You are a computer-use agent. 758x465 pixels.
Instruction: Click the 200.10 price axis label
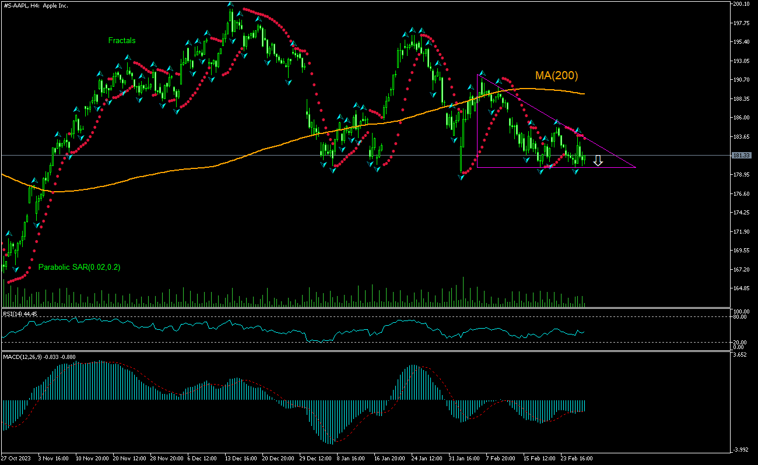741,4
